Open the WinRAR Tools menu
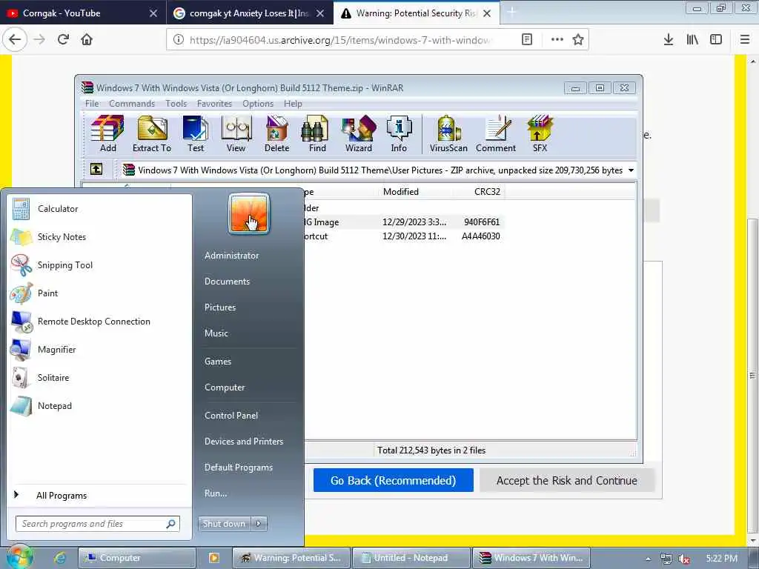Image resolution: width=759 pixels, height=569 pixels. click(176, 104)
